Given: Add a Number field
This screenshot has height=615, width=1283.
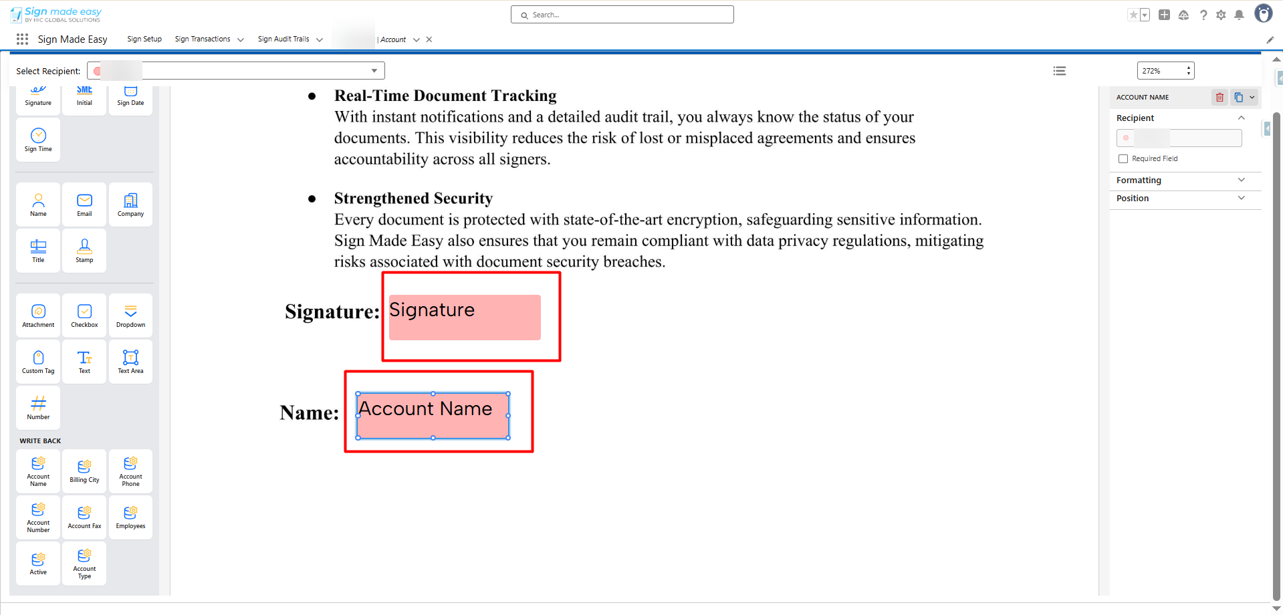Looking at the screenshot, I should pyautogui.click(x=38, y=408).
